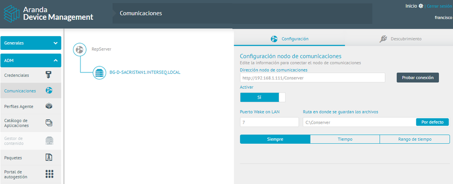Select the Siempre schedule option

tap(275, 139)
